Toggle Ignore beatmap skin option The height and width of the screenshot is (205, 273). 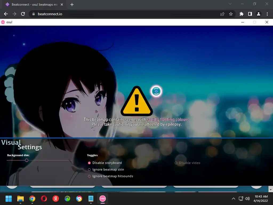coord(106,169)
